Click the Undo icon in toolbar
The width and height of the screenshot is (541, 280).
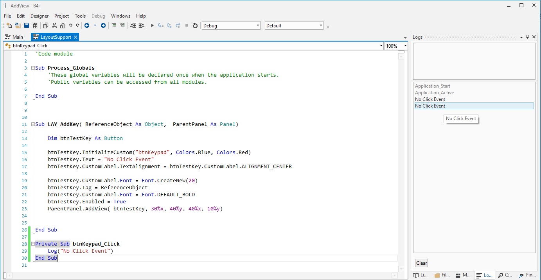[x=70, y=25]
